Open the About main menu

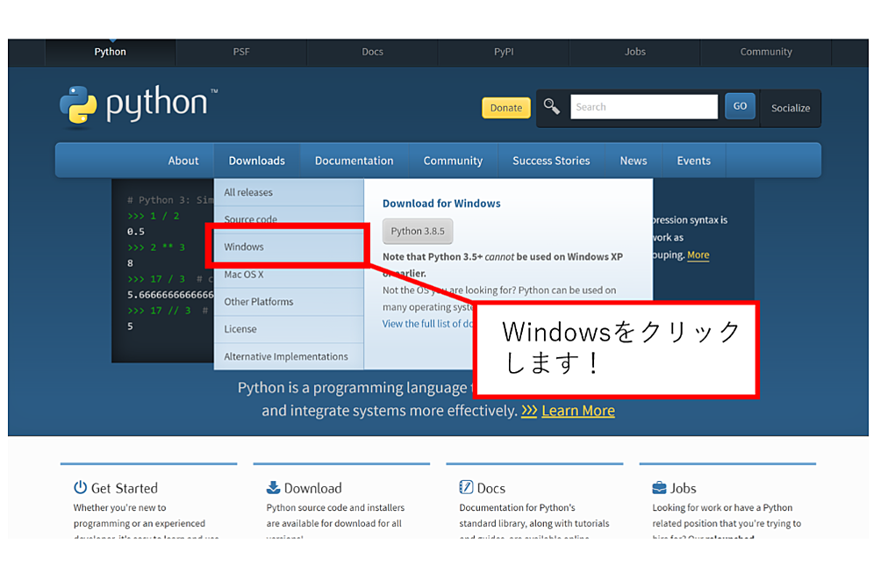(183, 161)
